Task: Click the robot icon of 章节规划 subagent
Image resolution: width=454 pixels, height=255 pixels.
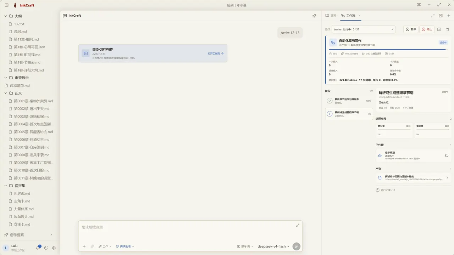Action: click(x=380, y=155)
